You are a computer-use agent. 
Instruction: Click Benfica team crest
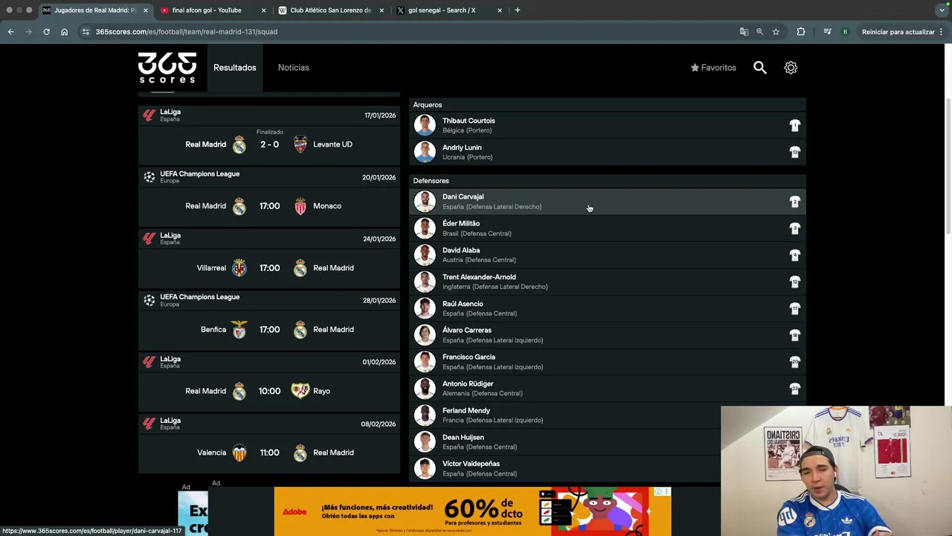tap(239, 330)
